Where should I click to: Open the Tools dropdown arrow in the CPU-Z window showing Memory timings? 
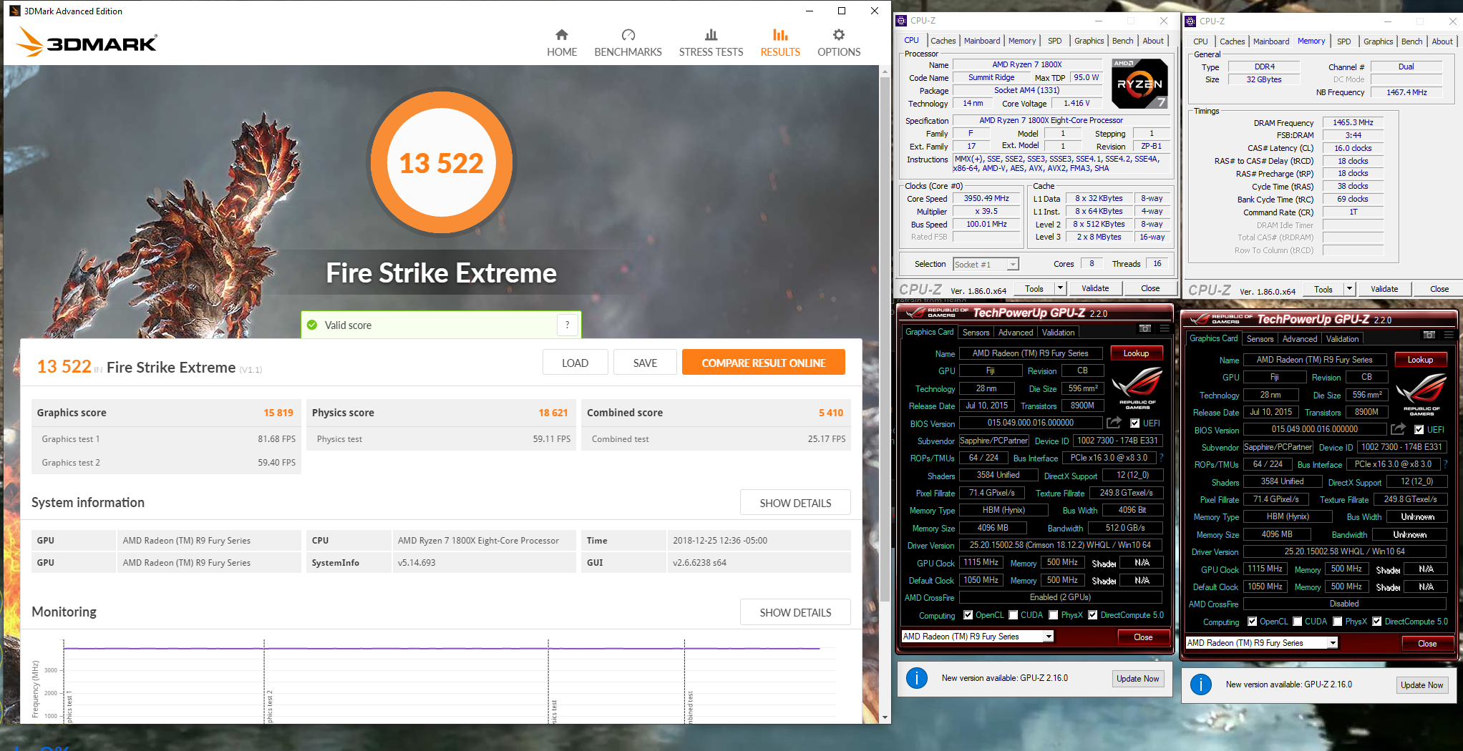tap(1350, 289)
